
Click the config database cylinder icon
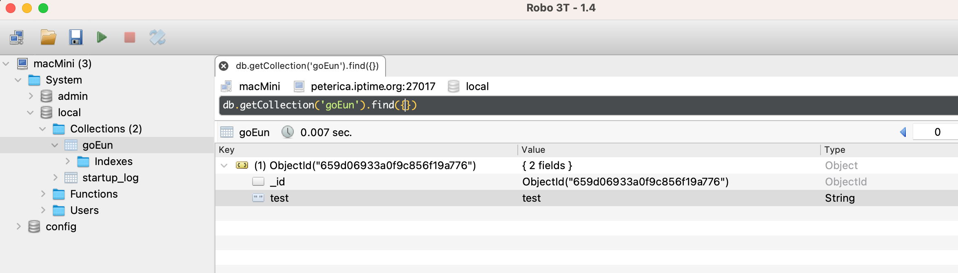[x=34, y=227]
